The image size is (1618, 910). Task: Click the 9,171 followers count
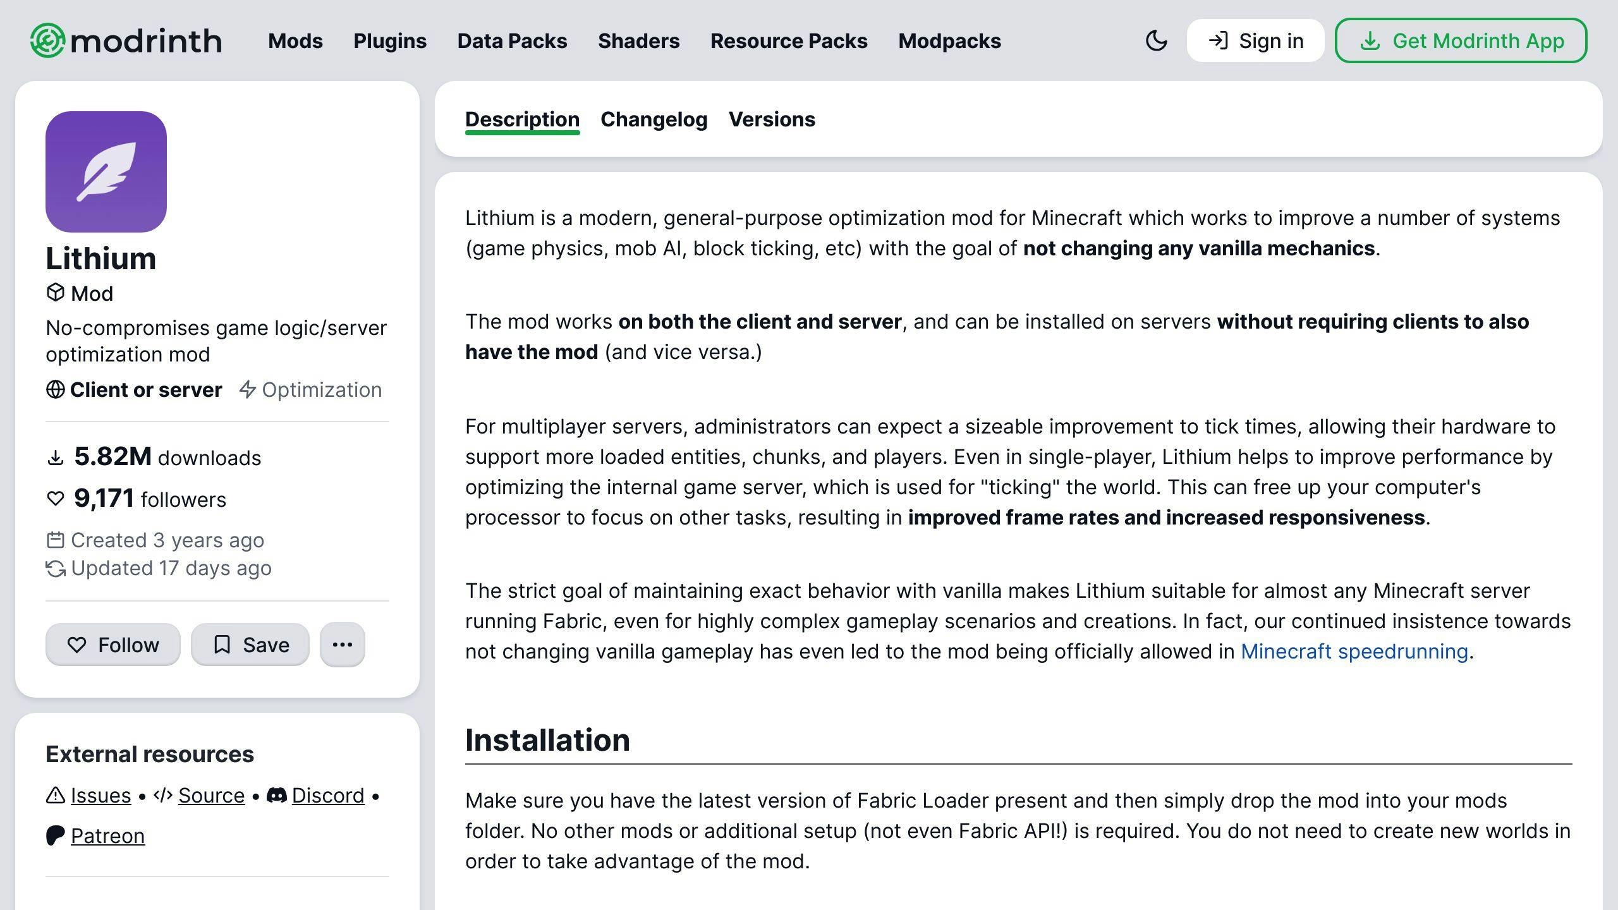point(104,498)
